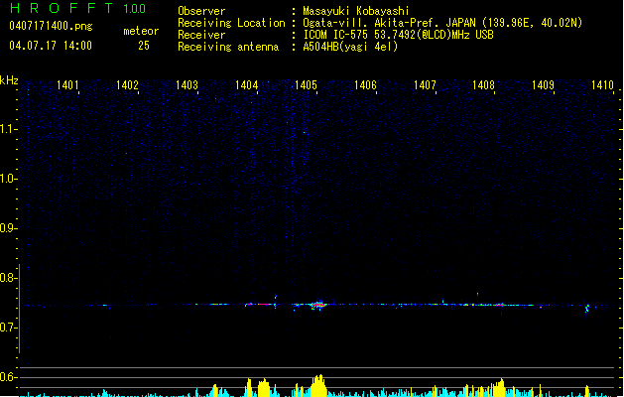Click the 0.6 kHz frequency label
This screenshot has width=624, height=397.
7,377
